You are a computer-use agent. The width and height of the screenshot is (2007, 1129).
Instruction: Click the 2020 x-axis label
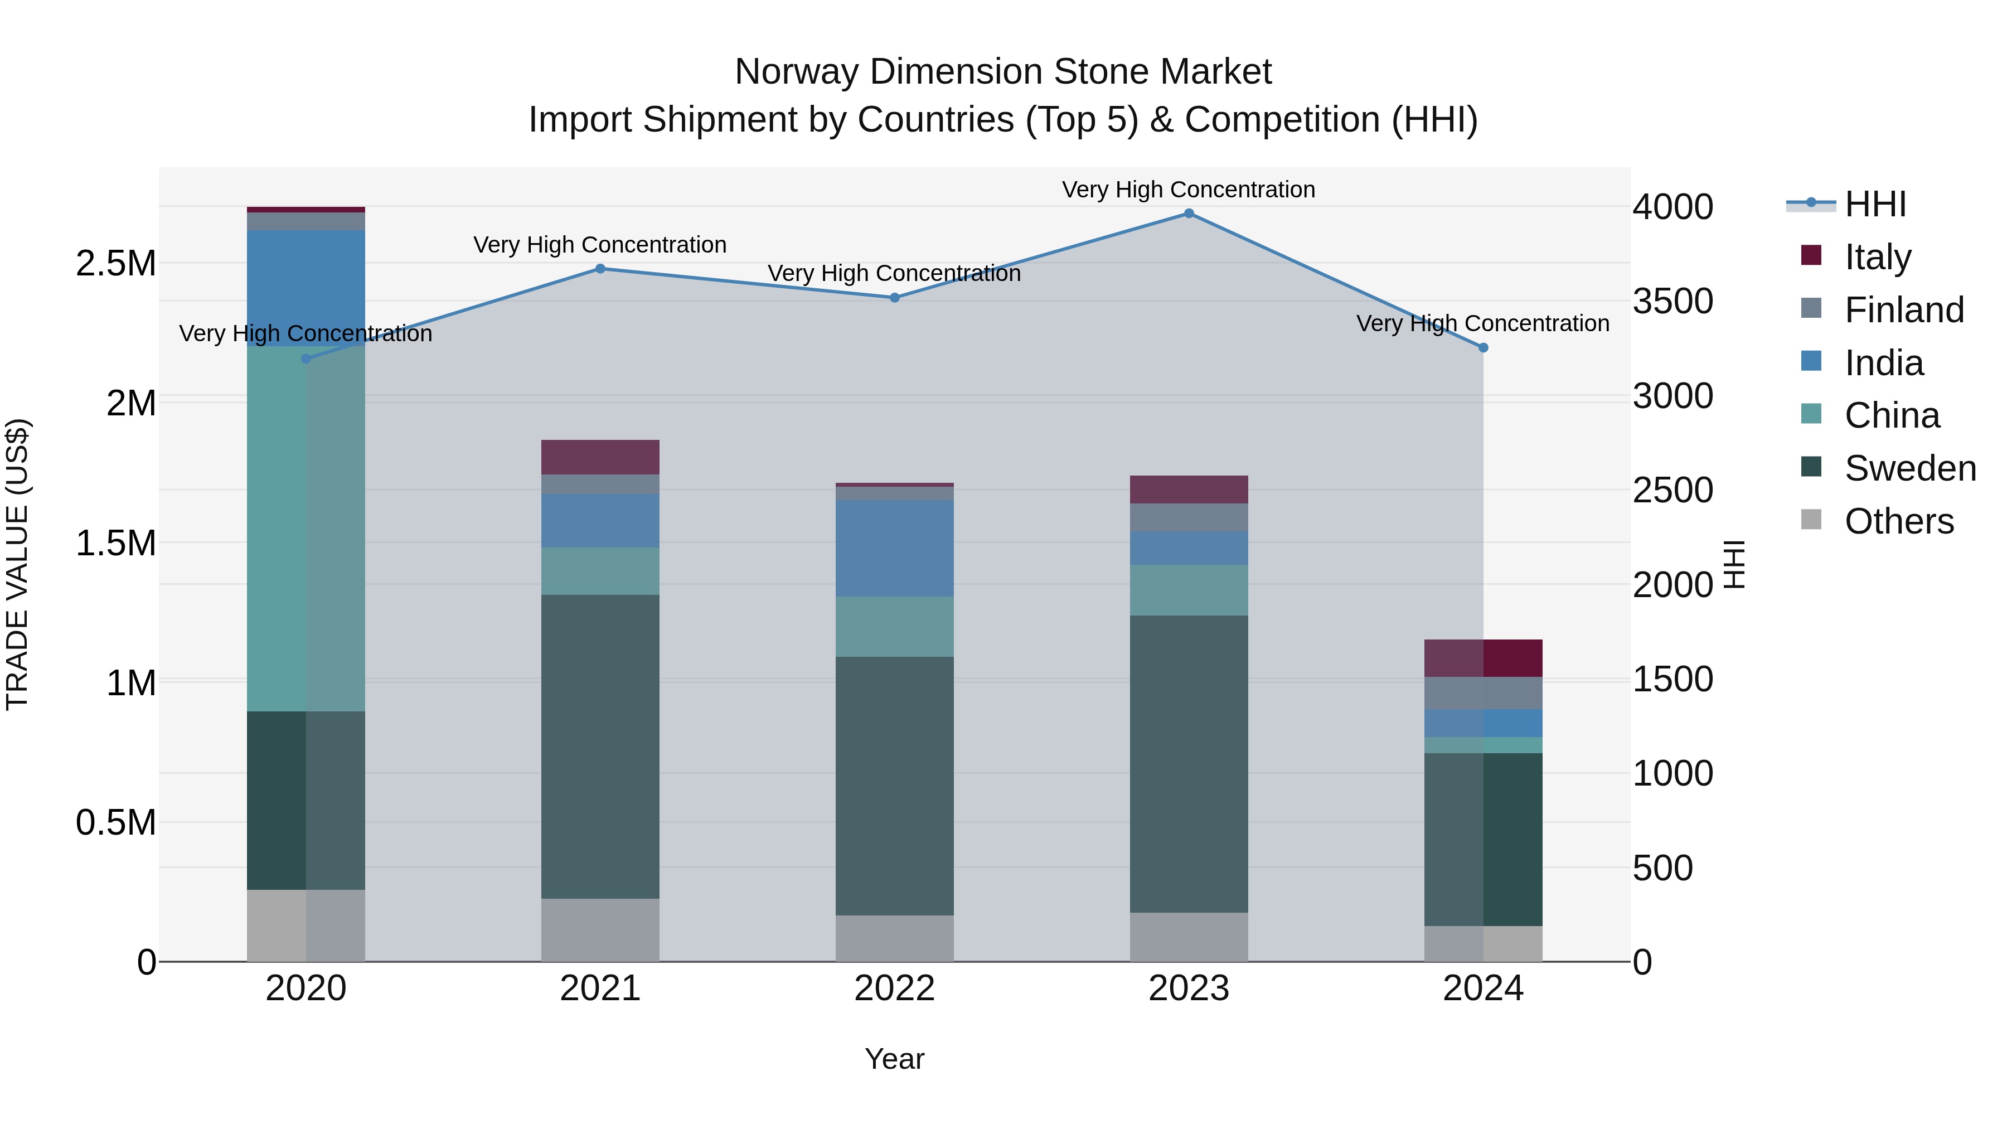[306, 989]
